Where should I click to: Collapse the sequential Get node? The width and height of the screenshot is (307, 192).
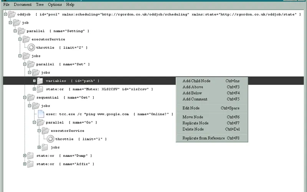point(25,98)
